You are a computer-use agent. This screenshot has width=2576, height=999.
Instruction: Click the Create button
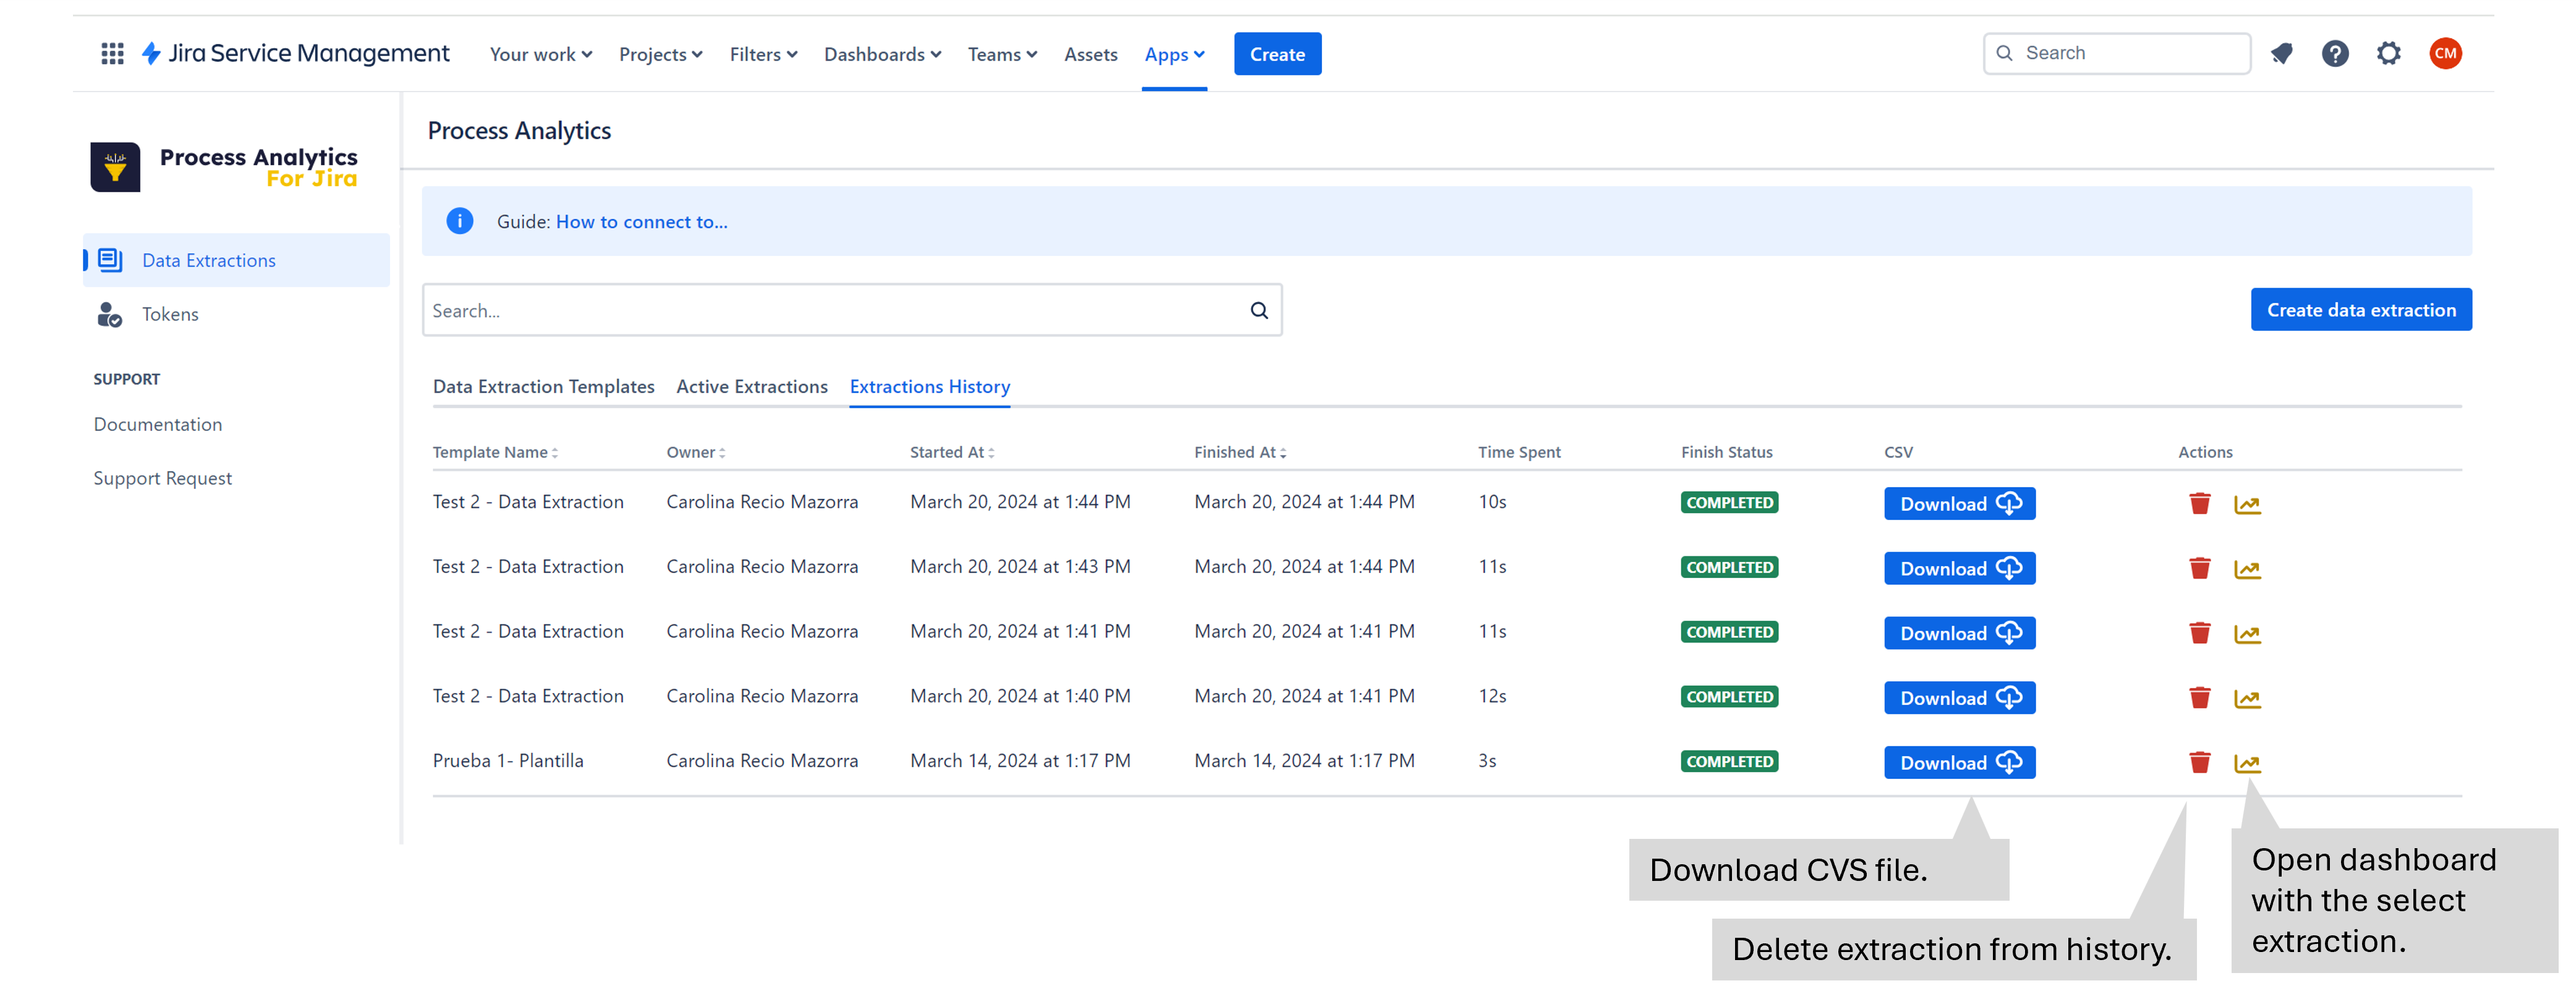pos(1277,54)
